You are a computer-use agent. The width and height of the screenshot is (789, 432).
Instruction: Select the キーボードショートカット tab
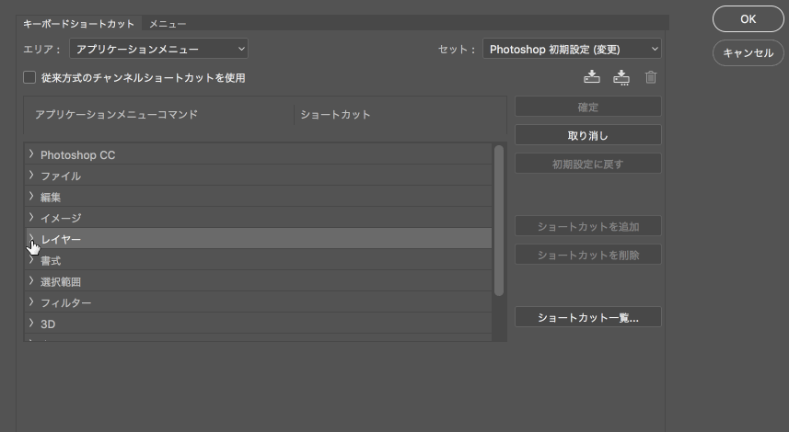point(78,24)
